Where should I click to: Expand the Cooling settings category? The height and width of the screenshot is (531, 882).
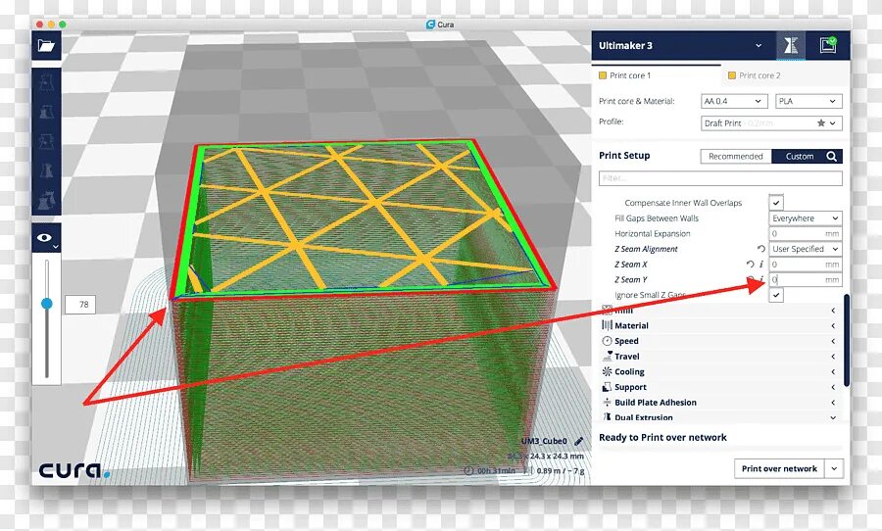click(718, 372)
